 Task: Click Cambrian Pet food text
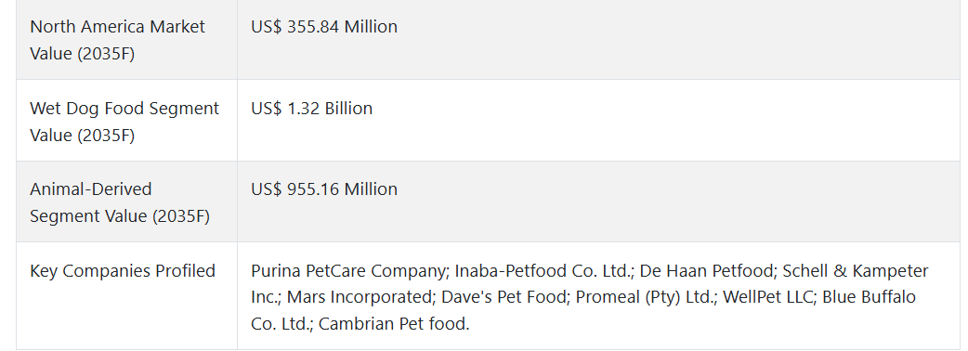point(394,323)
